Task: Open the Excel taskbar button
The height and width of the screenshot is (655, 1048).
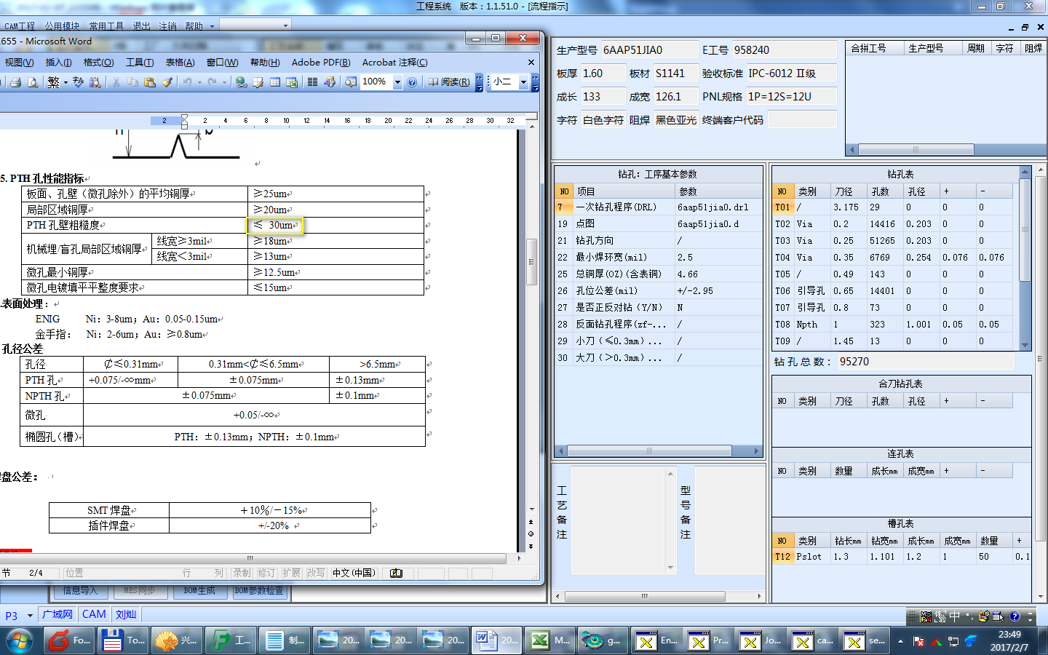Action: coord(550,640)
